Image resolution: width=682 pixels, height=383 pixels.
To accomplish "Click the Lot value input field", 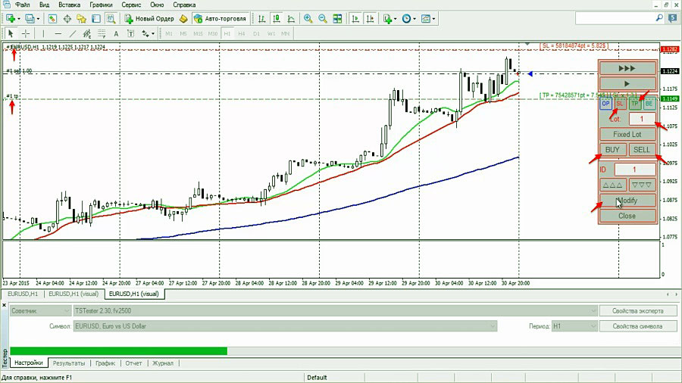I will pos(641,119).
